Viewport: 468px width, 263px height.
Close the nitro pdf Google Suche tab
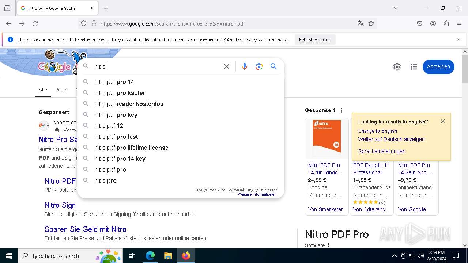(x=92, y=8)
